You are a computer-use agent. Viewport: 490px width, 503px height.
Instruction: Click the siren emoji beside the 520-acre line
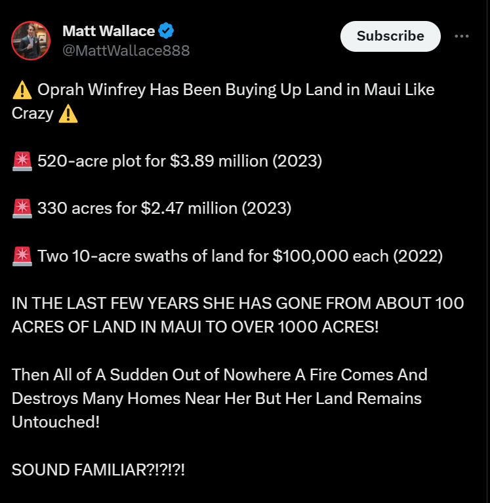click(x=22, y=161)
